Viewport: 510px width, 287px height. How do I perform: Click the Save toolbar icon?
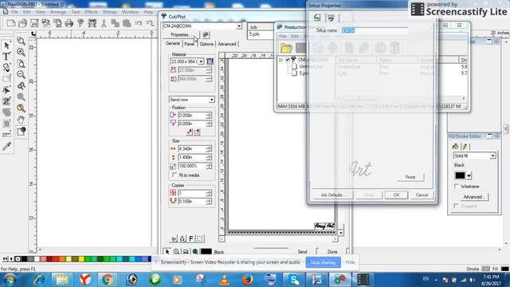click(34, 23)
